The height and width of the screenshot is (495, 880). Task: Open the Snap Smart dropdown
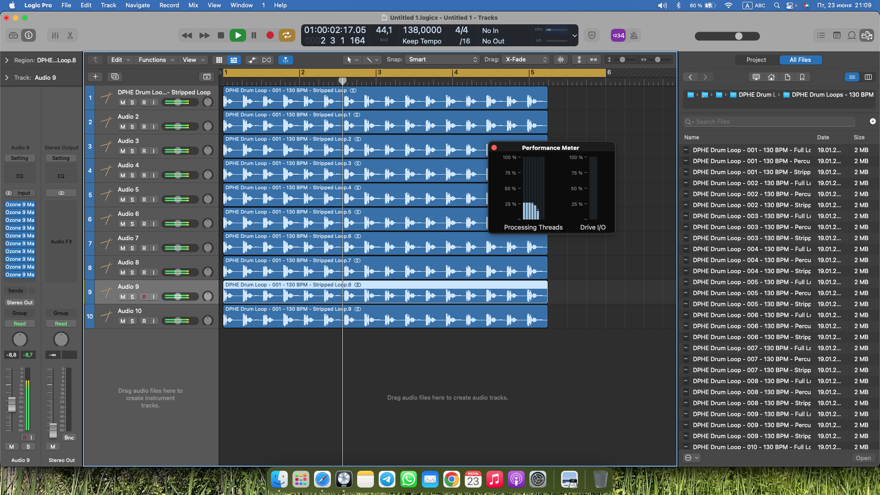(442, 60)
